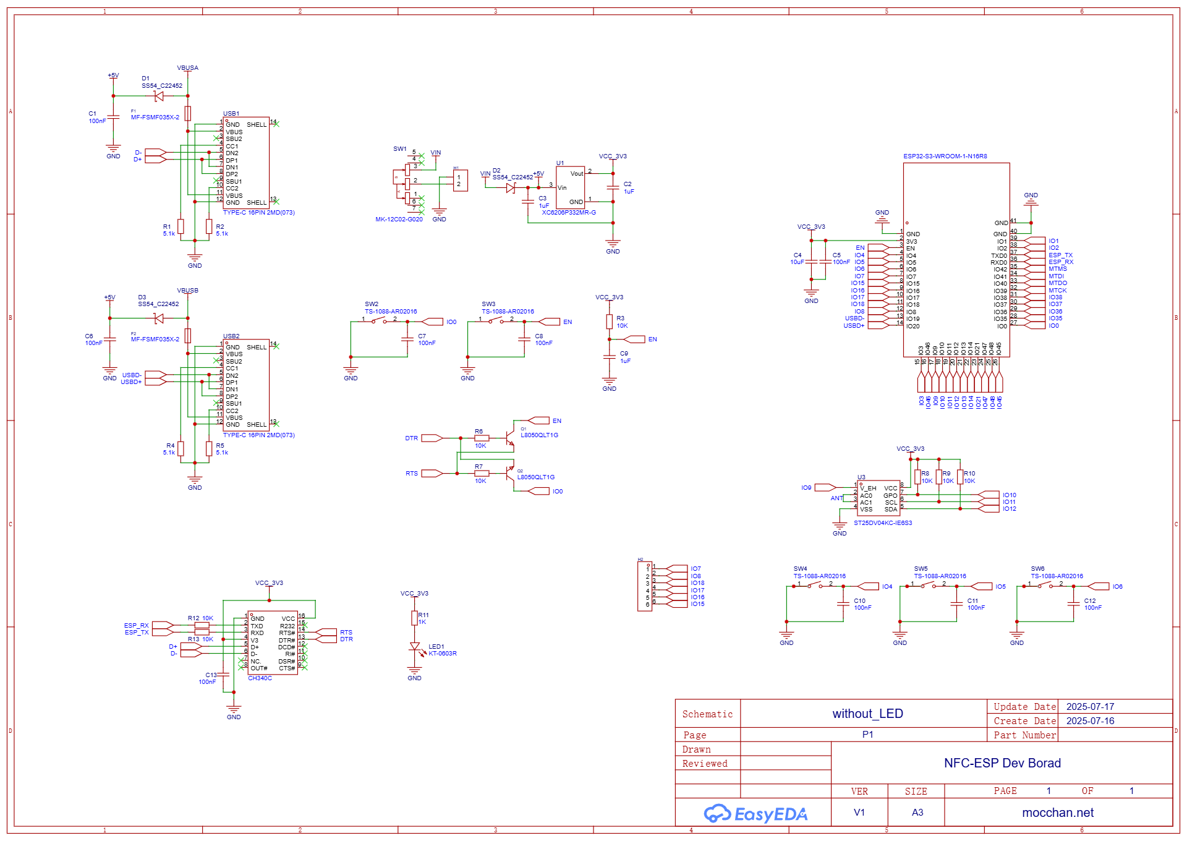Click the without_LED schematic name

pyautogui.click(x=867, y=714)
